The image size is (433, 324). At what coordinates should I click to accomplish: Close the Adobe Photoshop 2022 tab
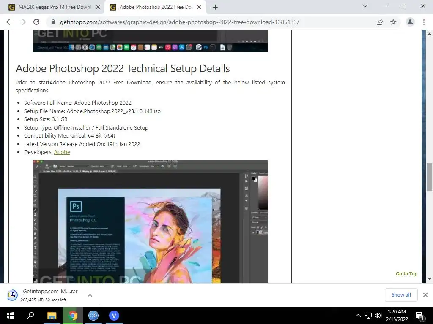pyautogui.click(x=199, y=8)
